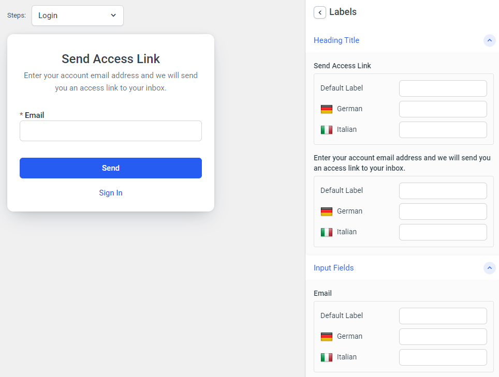Viewport: 499px width, 377px height.
Task: Open the Steps Login dropdown
Action: pos(77,16)
